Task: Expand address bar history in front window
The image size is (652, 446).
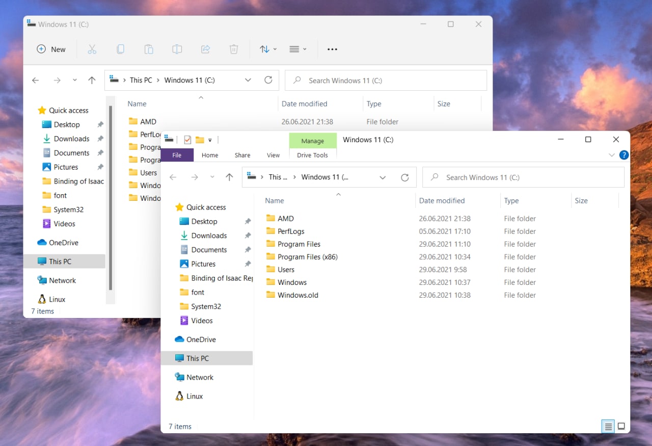Action: point(383,177)
